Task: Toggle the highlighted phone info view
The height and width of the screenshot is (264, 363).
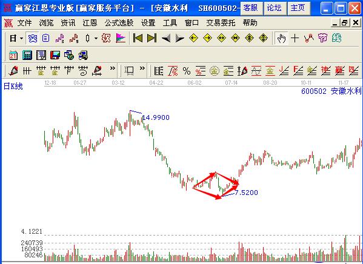Action: [x=32, y=38]
